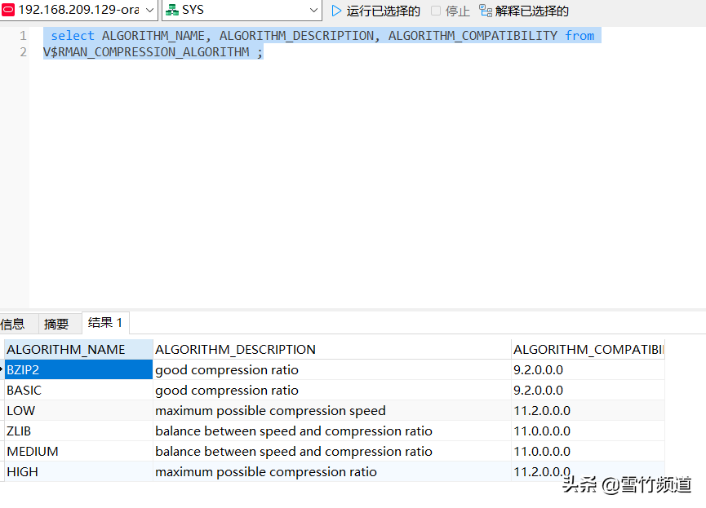Click maximum possible compression ratio cell
This screenshot has height=508, width=706.
[x=332, y=471]
